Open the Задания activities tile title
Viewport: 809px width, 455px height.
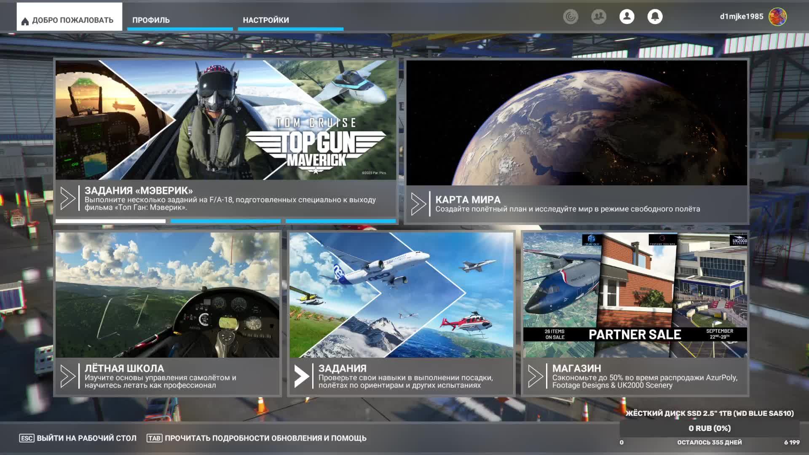click(x=342, y=368)
